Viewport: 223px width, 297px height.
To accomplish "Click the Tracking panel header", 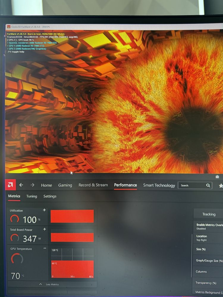I will click(209, 214).
